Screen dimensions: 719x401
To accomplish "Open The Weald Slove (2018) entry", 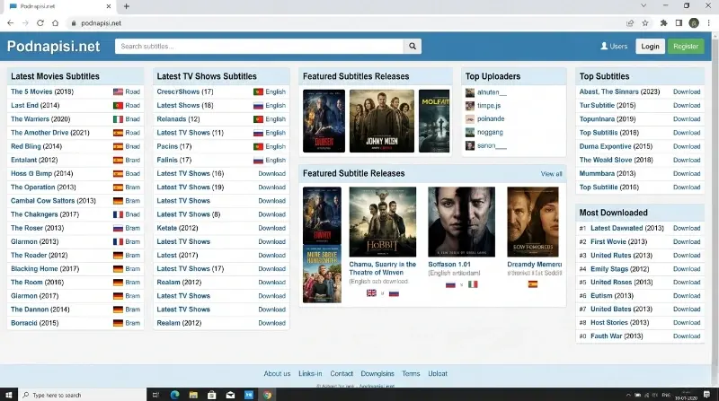I will pos(616,161).
